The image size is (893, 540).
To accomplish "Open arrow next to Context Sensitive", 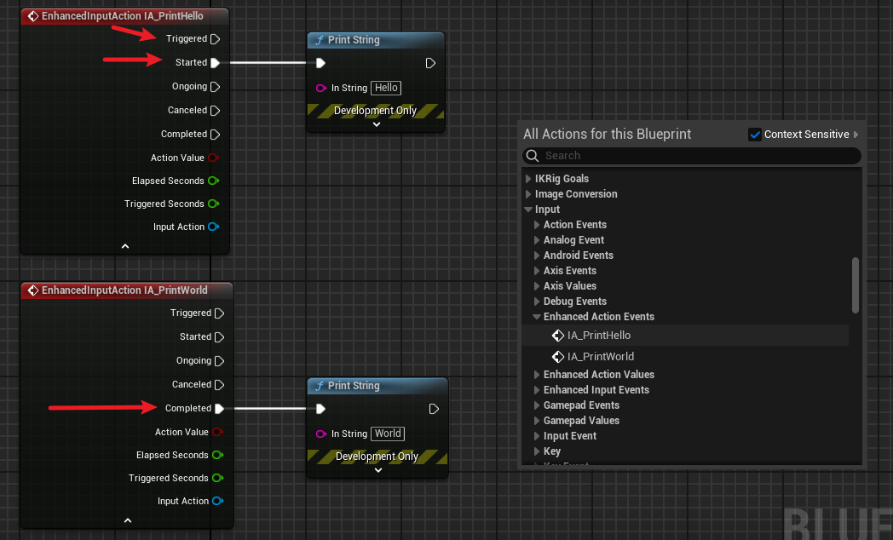I will [x=856, y=135].
